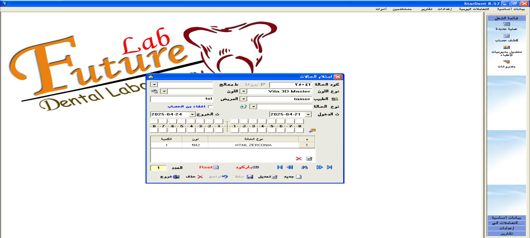Open the تقارير menu
The height and width of the screenshot is (238, 530).
[426, 9]
